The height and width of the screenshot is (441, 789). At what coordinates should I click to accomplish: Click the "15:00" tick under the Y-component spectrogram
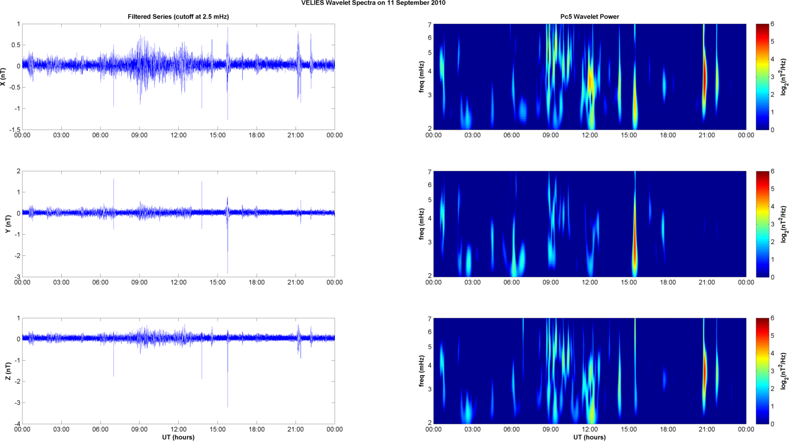[x=629, y=282]
